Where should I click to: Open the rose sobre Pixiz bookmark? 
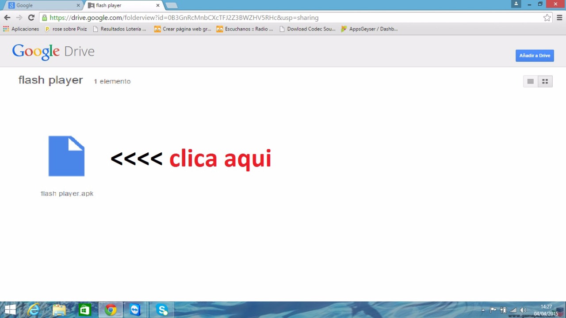pyautogui.click(x=66, y=29)
